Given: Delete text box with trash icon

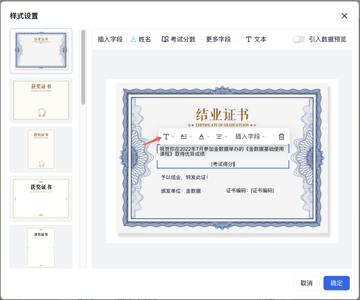Looking at the screenshot, I should [x=281, y=137].
